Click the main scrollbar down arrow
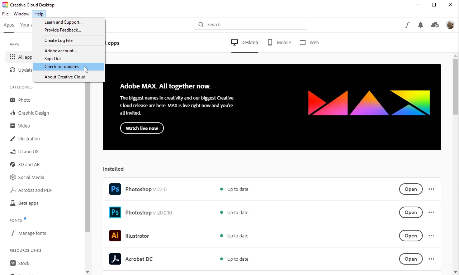 (455, 272)
